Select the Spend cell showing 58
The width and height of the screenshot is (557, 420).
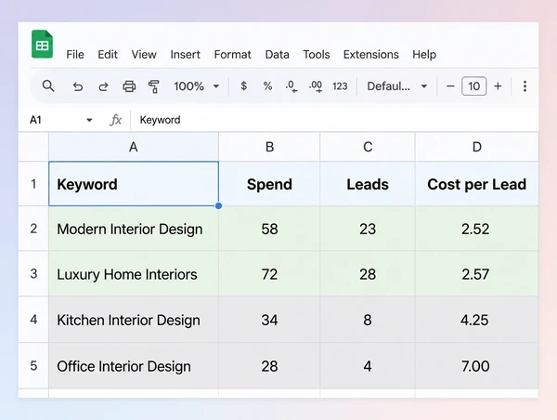pyautogui.click(x=269, y=229)
